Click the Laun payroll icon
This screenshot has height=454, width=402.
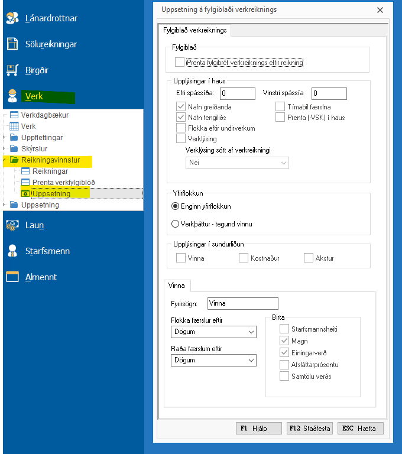pyautogui.click(x=12, y=225)
